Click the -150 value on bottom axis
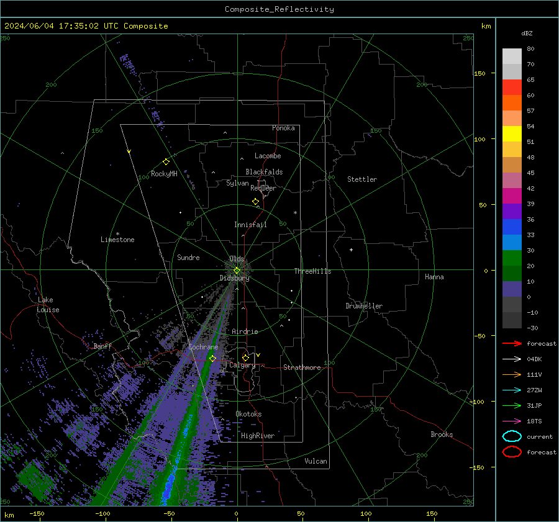559x522 pixels. pos(37,514)
